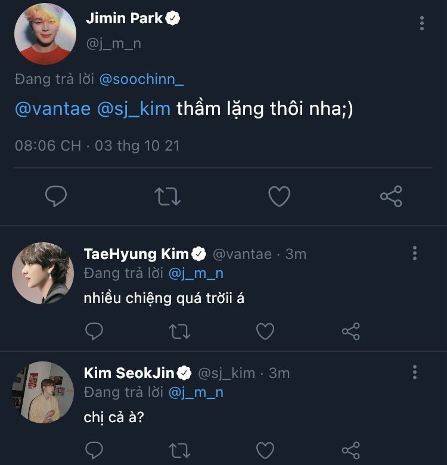Screen dimensions: 447x465
Task: Retweet Kim SeokJin's reply
Action: pos(180,450)
